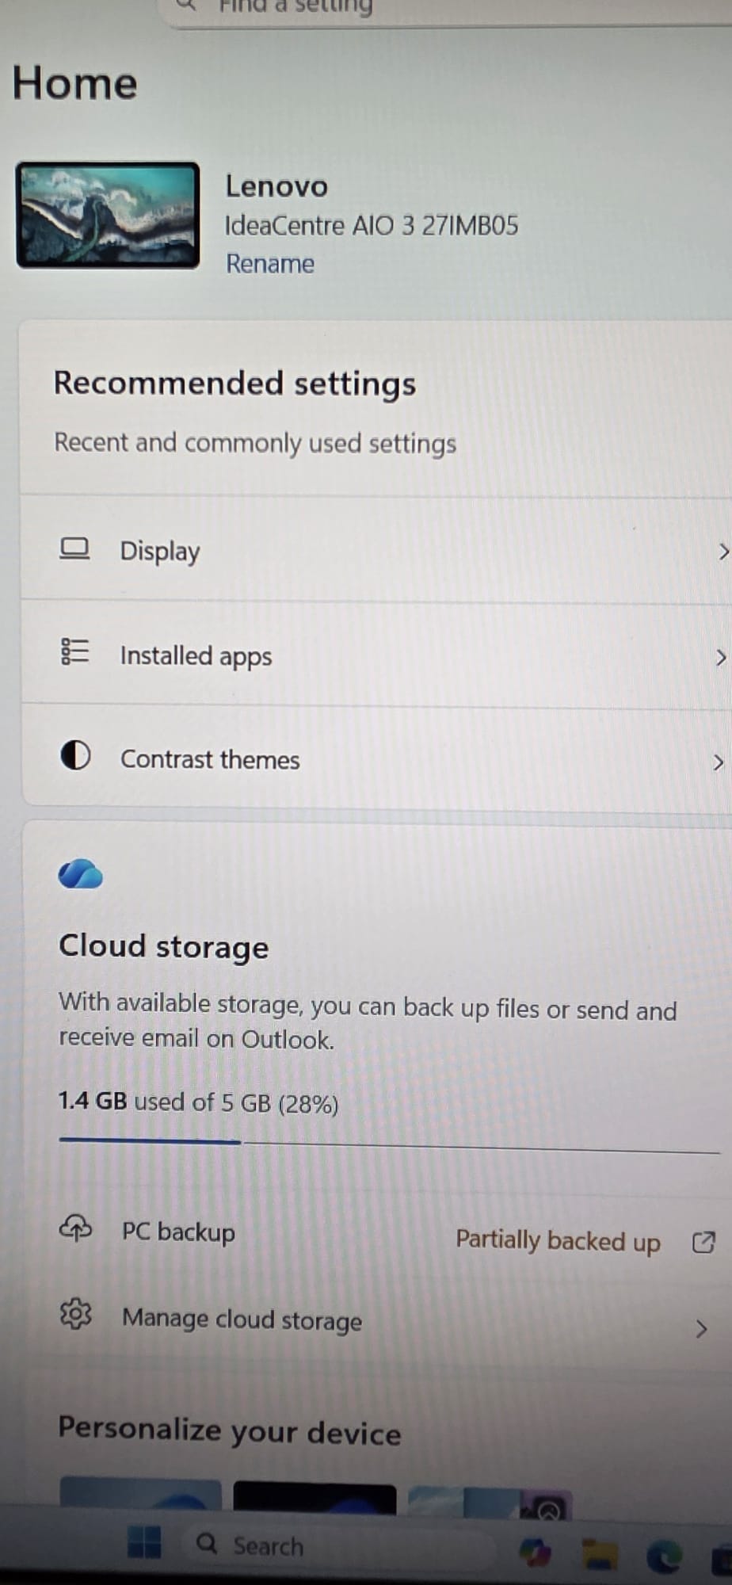Expand the Contrast themes chevron
Viewport: 732px width, 1585px height.
(x=718, y=762)
